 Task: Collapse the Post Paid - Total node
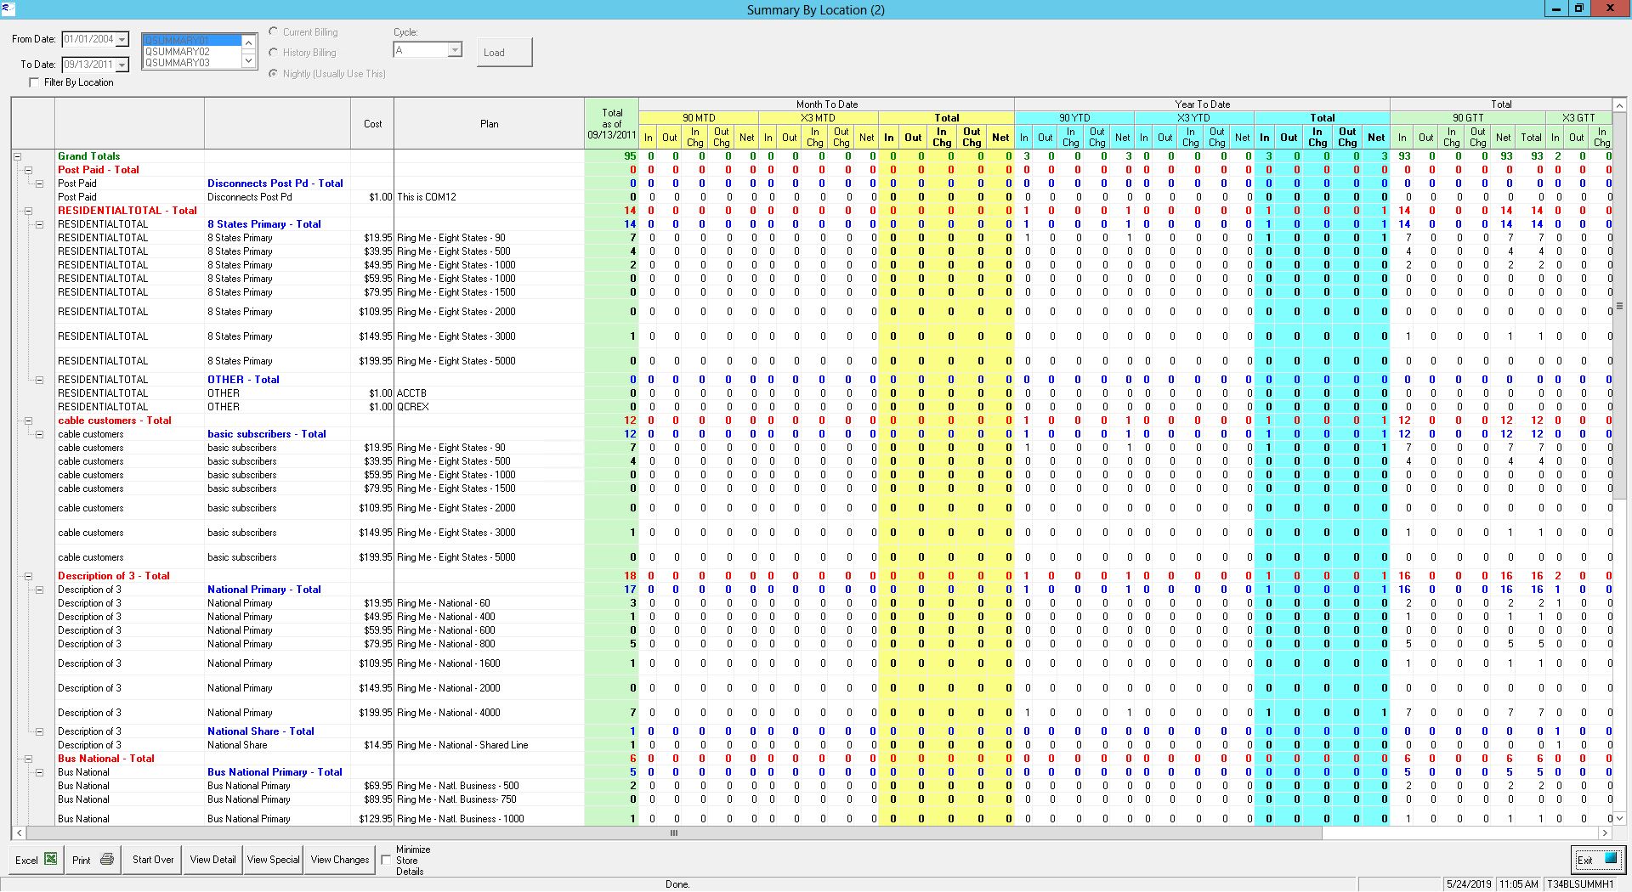[28, 170]
